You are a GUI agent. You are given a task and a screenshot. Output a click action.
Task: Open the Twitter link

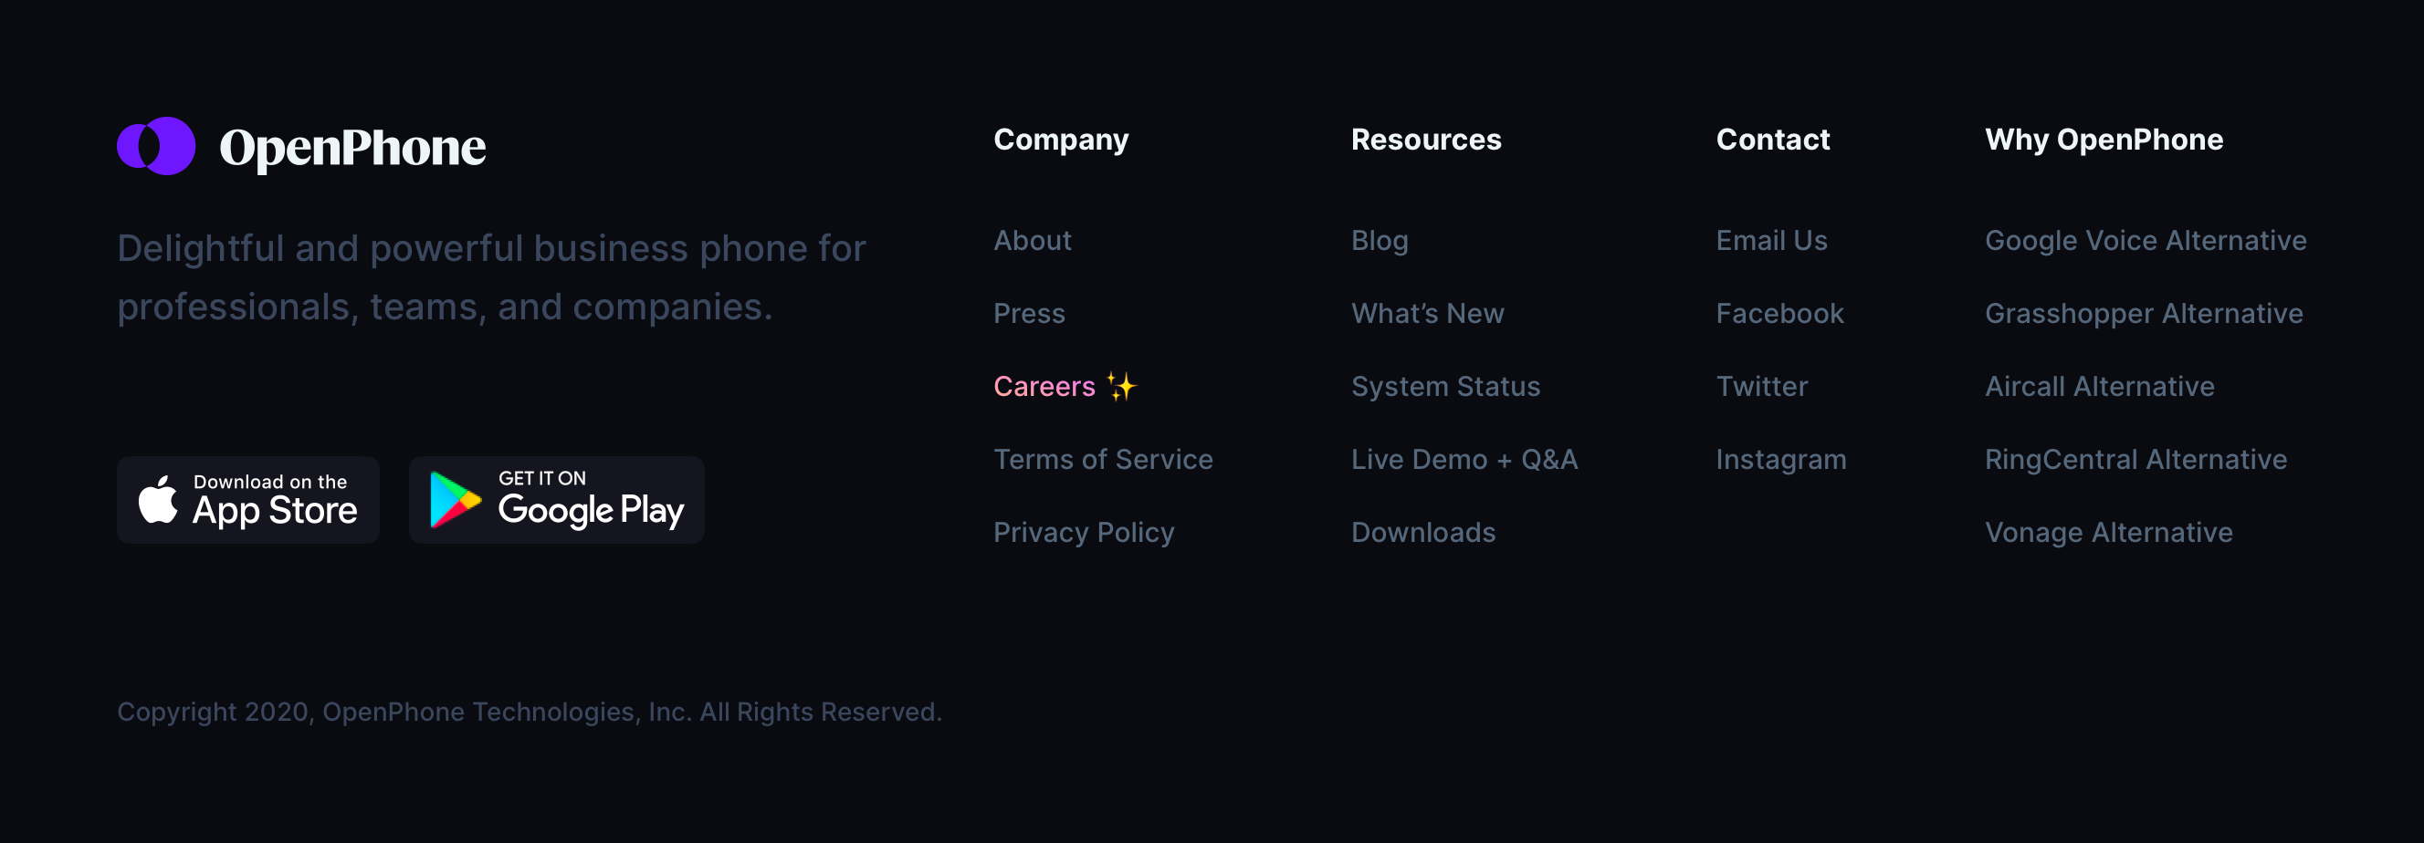click(x=1760, y=386)
